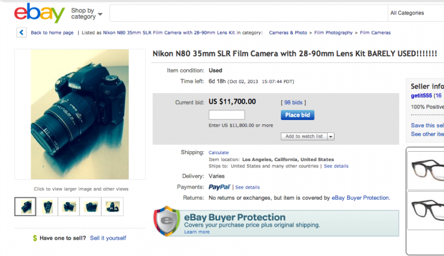Image resolution: width=444 pixels, height=256 pixels.
Task: Click the eBay logo
Action: pyautogui.click(x=39, y=13)
